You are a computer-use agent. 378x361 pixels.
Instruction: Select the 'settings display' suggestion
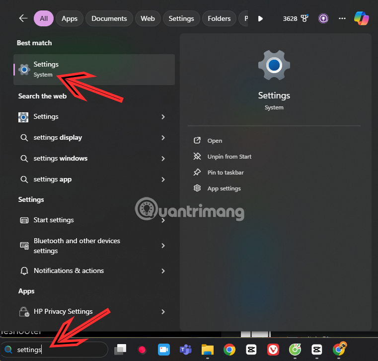point(58,138)
